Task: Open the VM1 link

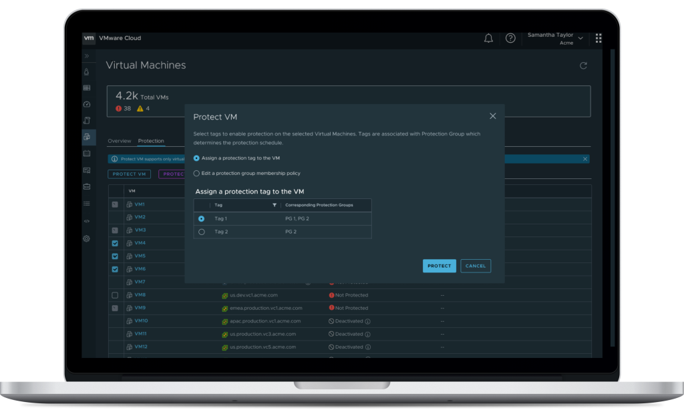Action: 140,204
